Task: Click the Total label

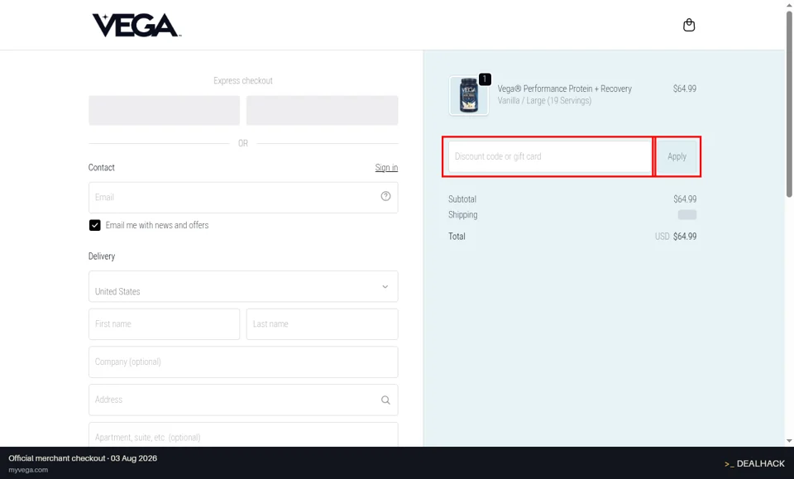Action: [457, 236]
